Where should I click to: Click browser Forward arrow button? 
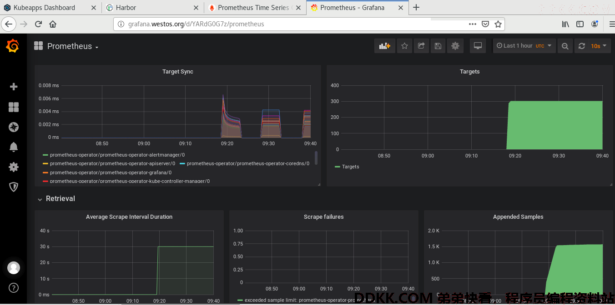coord(24,24)
